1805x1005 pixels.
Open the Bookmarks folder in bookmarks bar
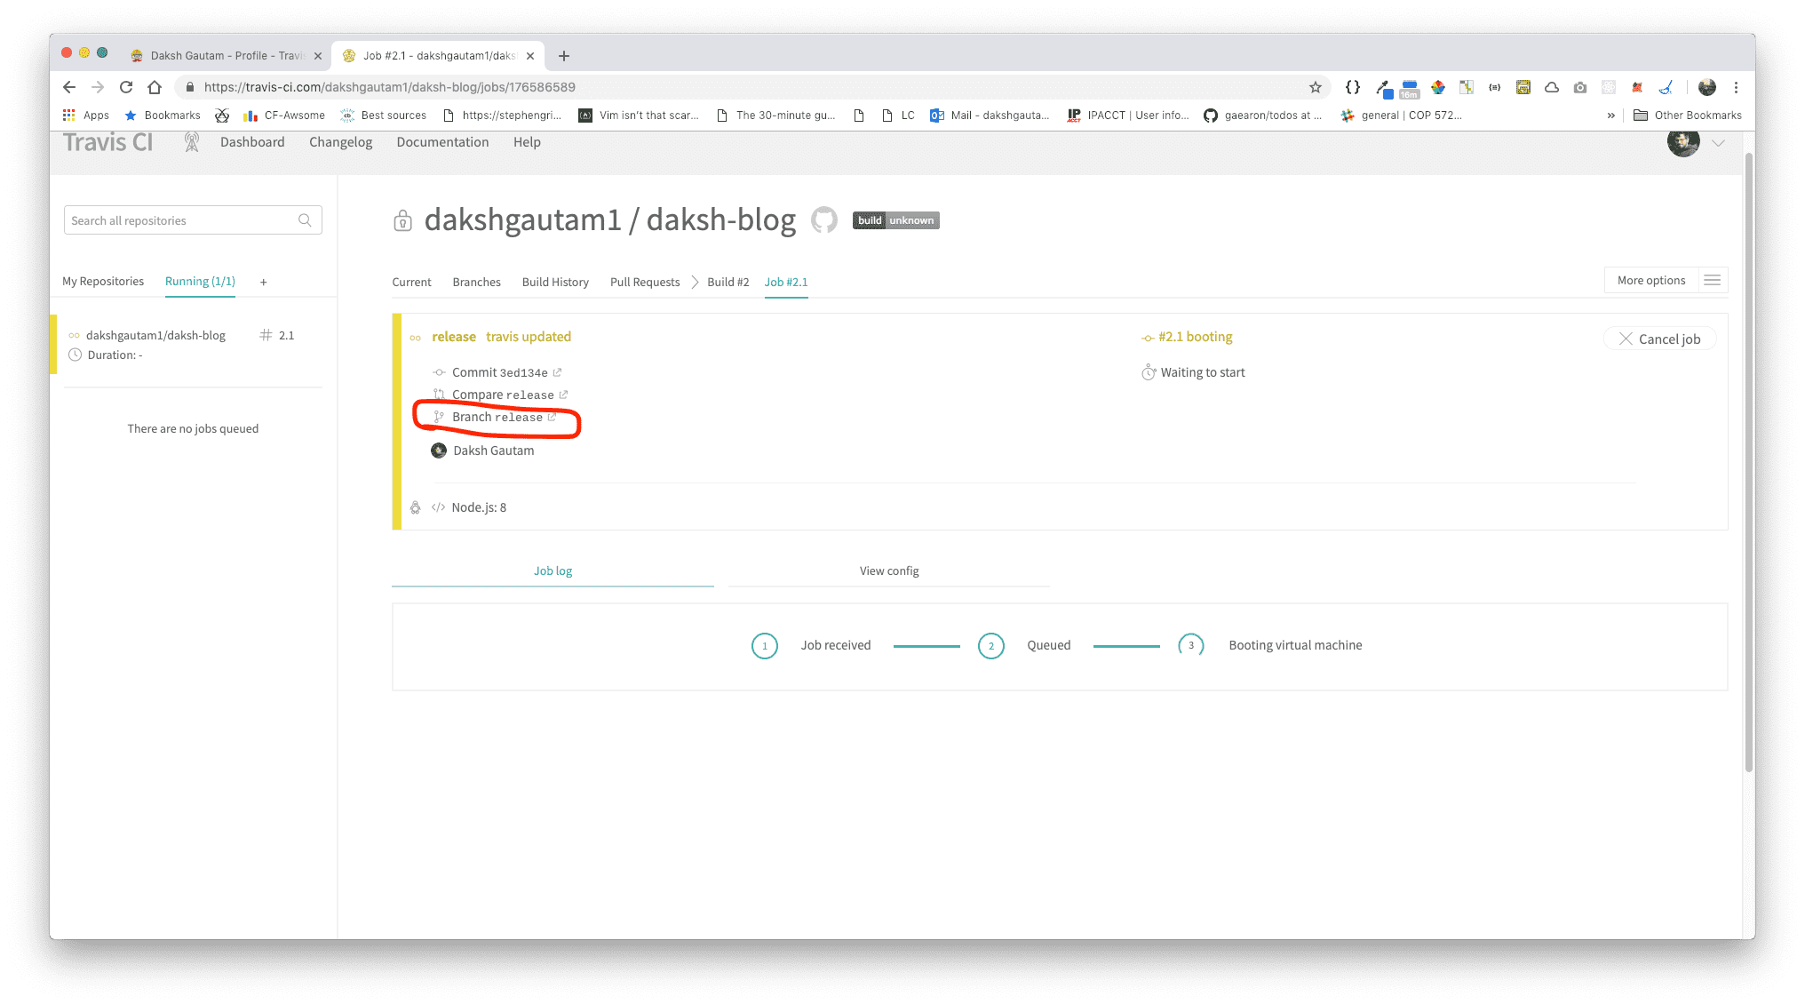[163, 116]
